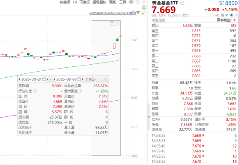Open the chart settings gear icon
Viewport: 239px width, 165px height.
131,2
